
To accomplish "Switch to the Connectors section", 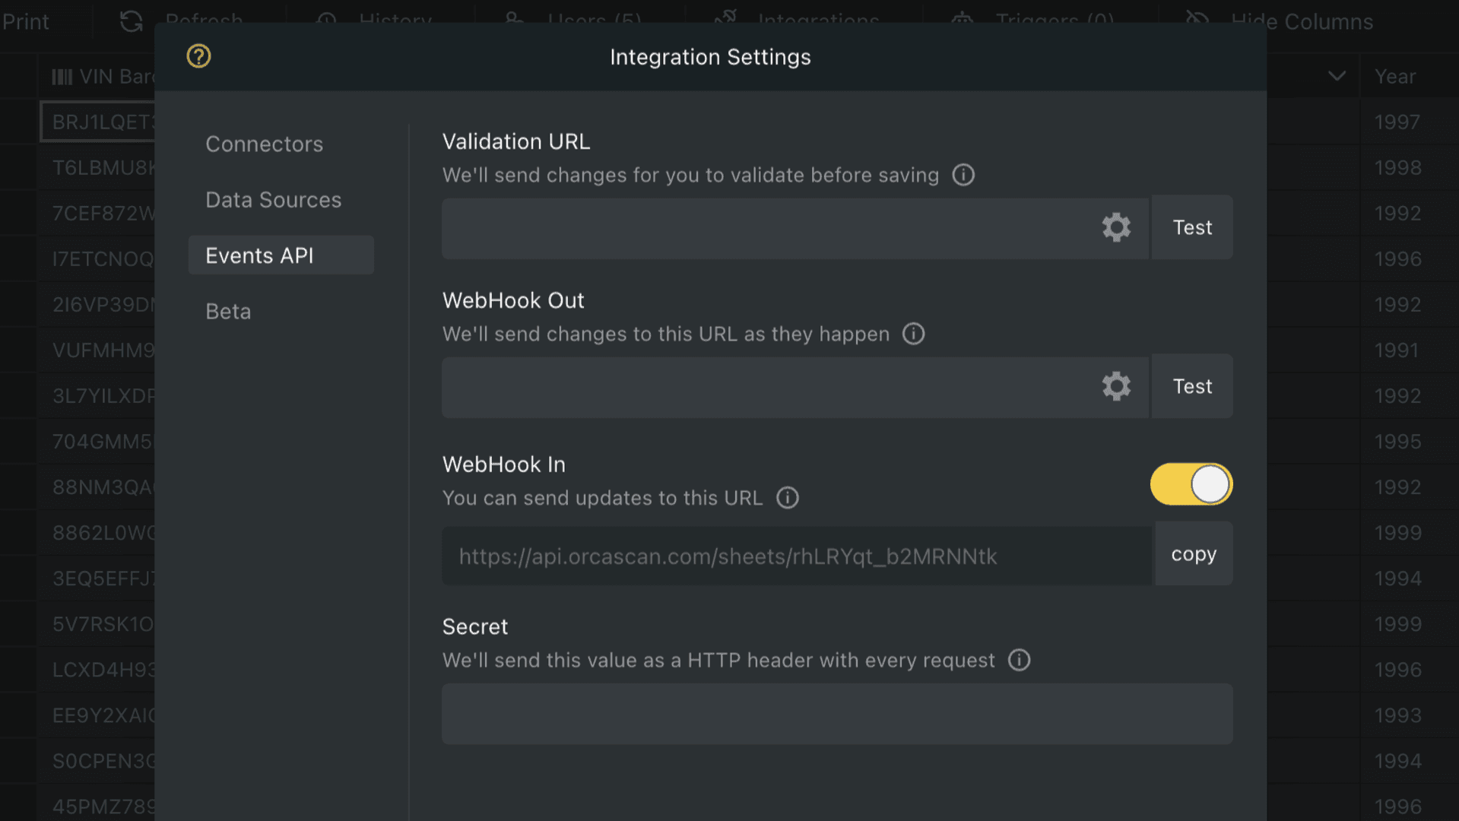I will pos(264,144).
